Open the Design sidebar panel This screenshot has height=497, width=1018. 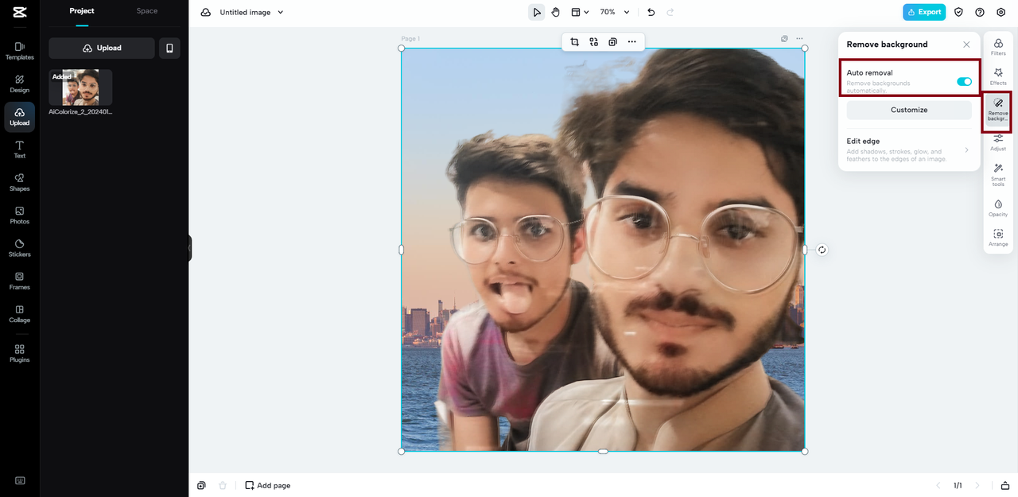pos(20,83)
